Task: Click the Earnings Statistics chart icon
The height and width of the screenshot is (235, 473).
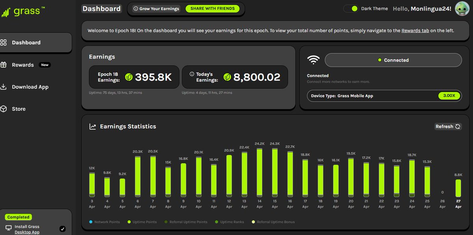Action: [93, 127]
